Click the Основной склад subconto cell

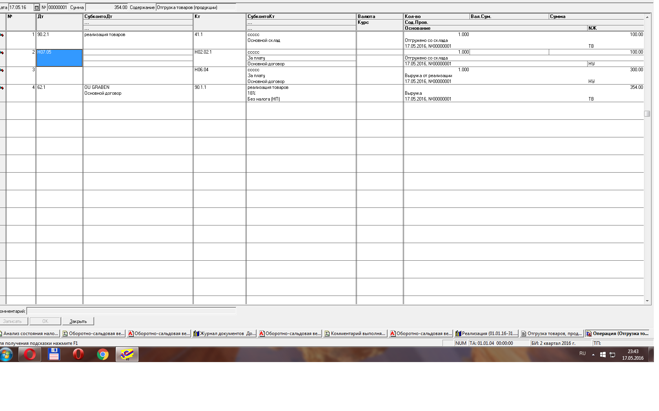tap(301, 40)
